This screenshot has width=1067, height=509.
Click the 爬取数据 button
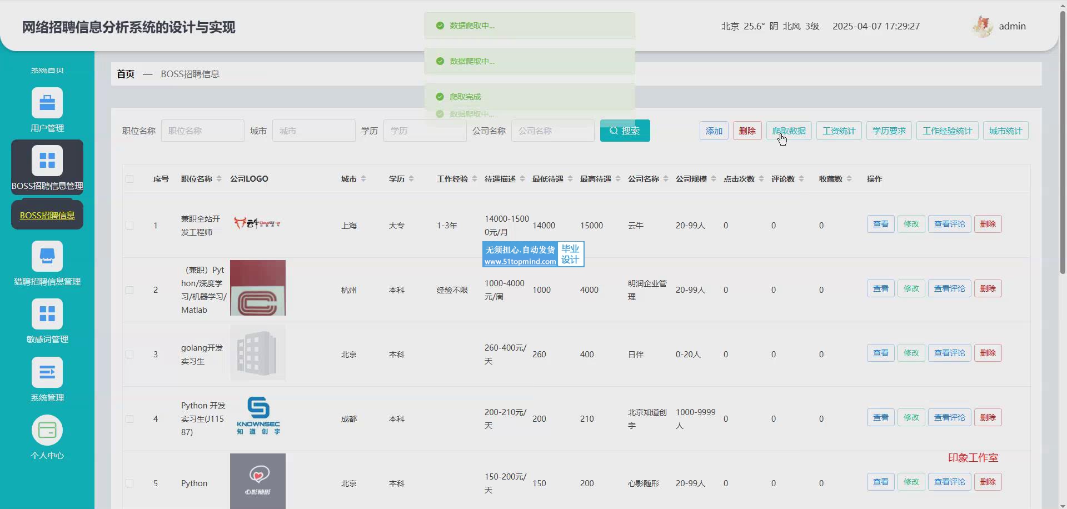(789, 131)
